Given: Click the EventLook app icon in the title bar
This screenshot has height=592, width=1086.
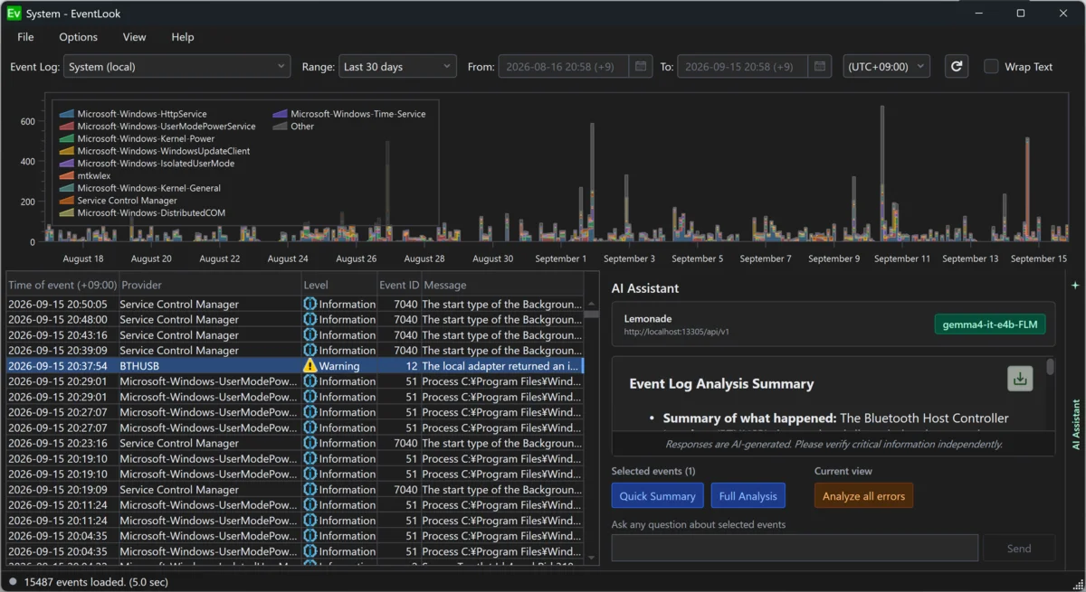Looking at the screenshot, I should [x=14, y=14].
